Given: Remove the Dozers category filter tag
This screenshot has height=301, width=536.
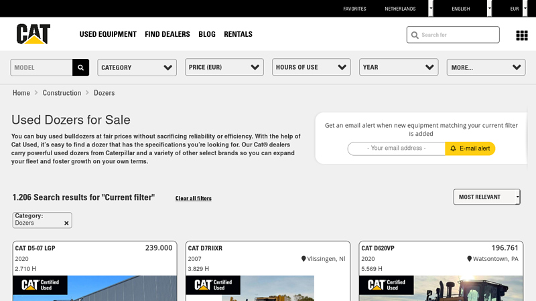Looking at the screenshot, I should [66, 223].
